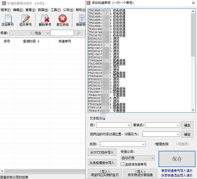
Task: Click the 清空表格 red X icon
Action: point(62,19)
